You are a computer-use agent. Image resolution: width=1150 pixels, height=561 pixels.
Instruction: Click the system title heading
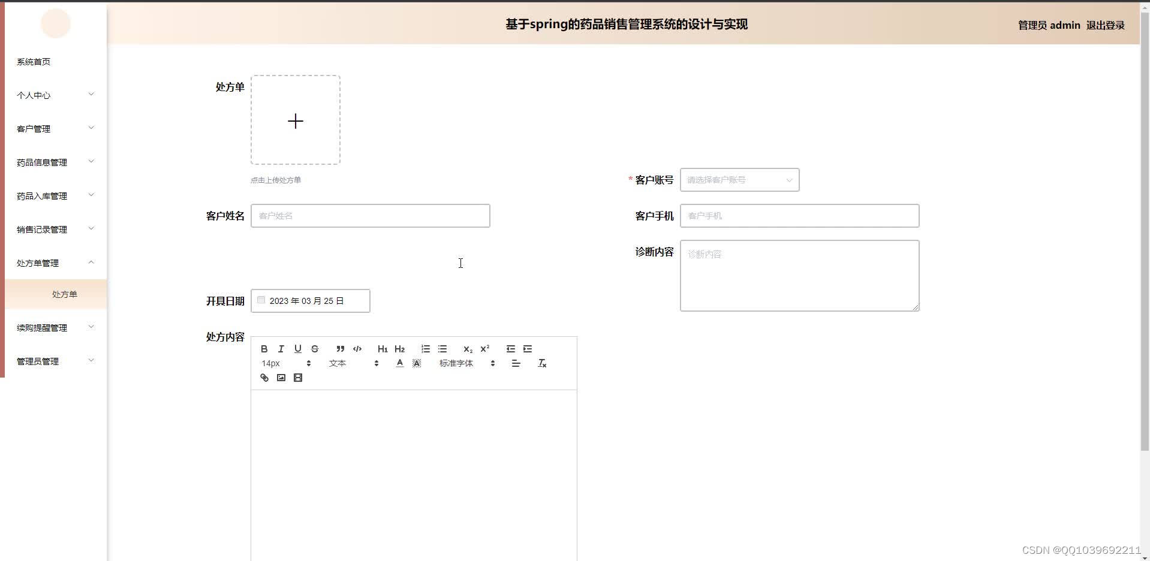coord(627,24)
